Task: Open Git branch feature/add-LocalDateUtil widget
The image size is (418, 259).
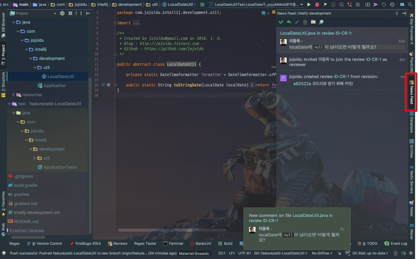Action: [x=281, y=253]
